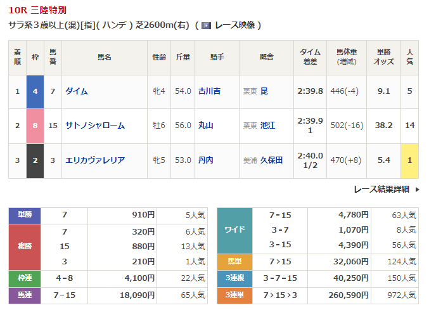Click the 単勝 payout label

point(24,215)
